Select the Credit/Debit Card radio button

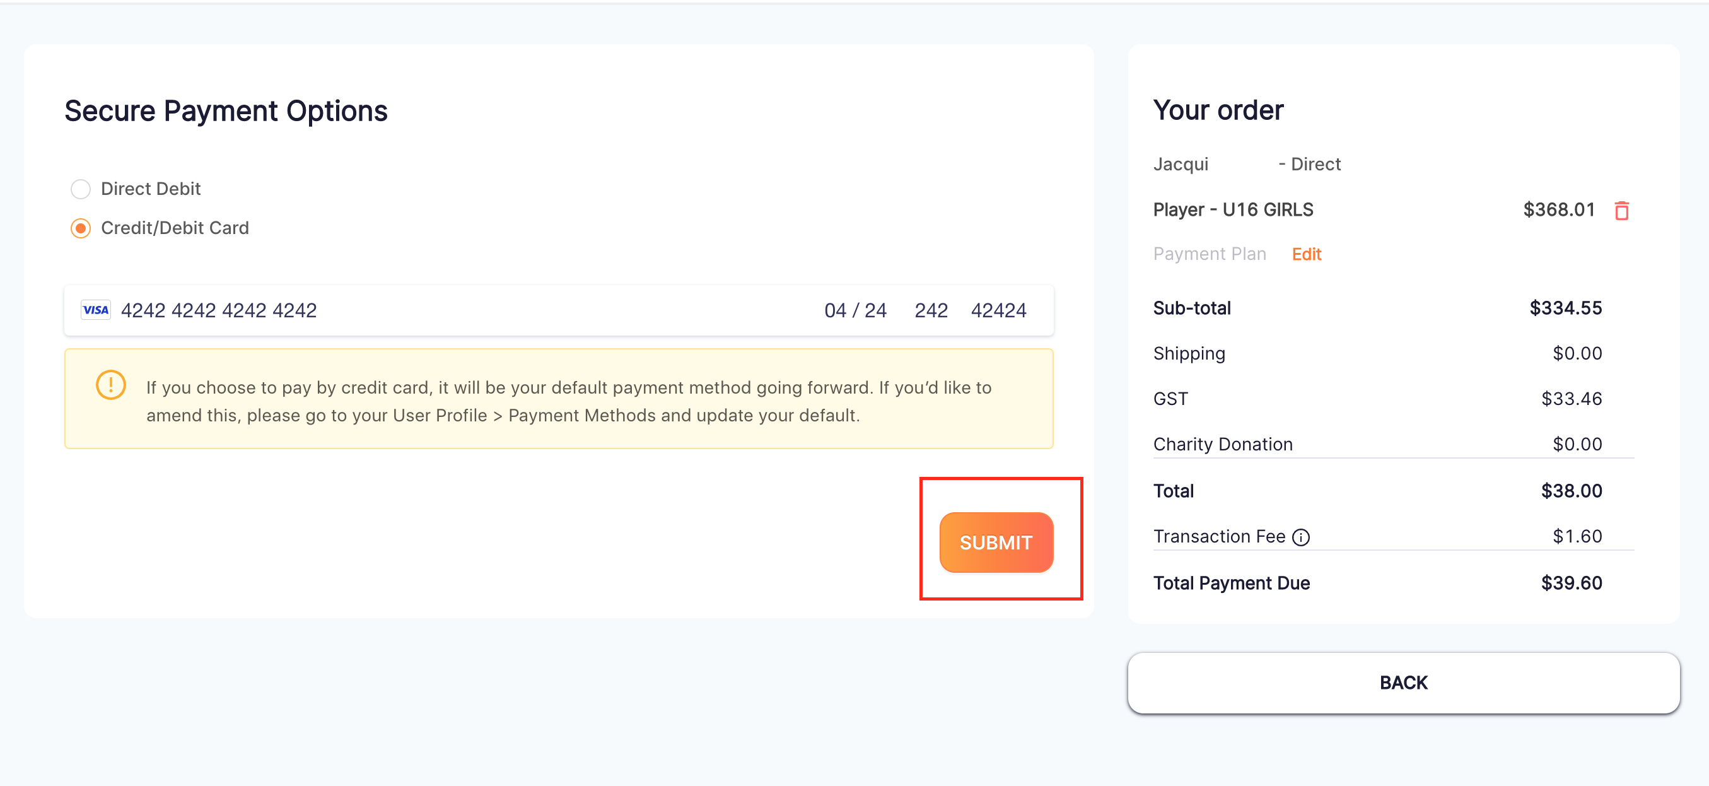pos(80,228)
